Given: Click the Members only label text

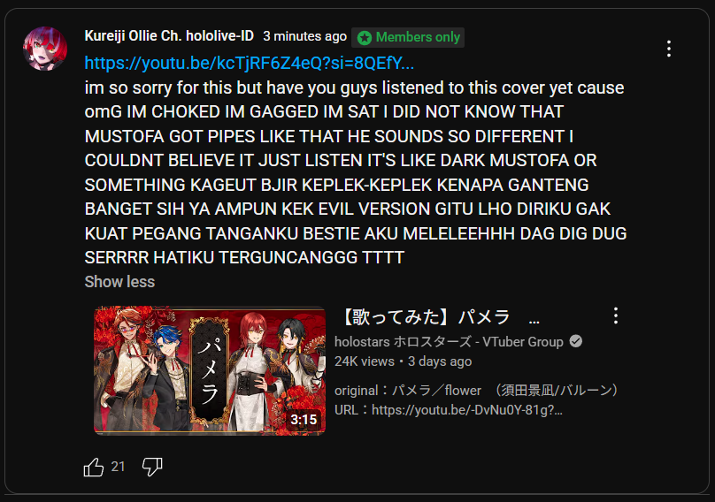Looking at the screenshot, I should click(x=418, y=37).
